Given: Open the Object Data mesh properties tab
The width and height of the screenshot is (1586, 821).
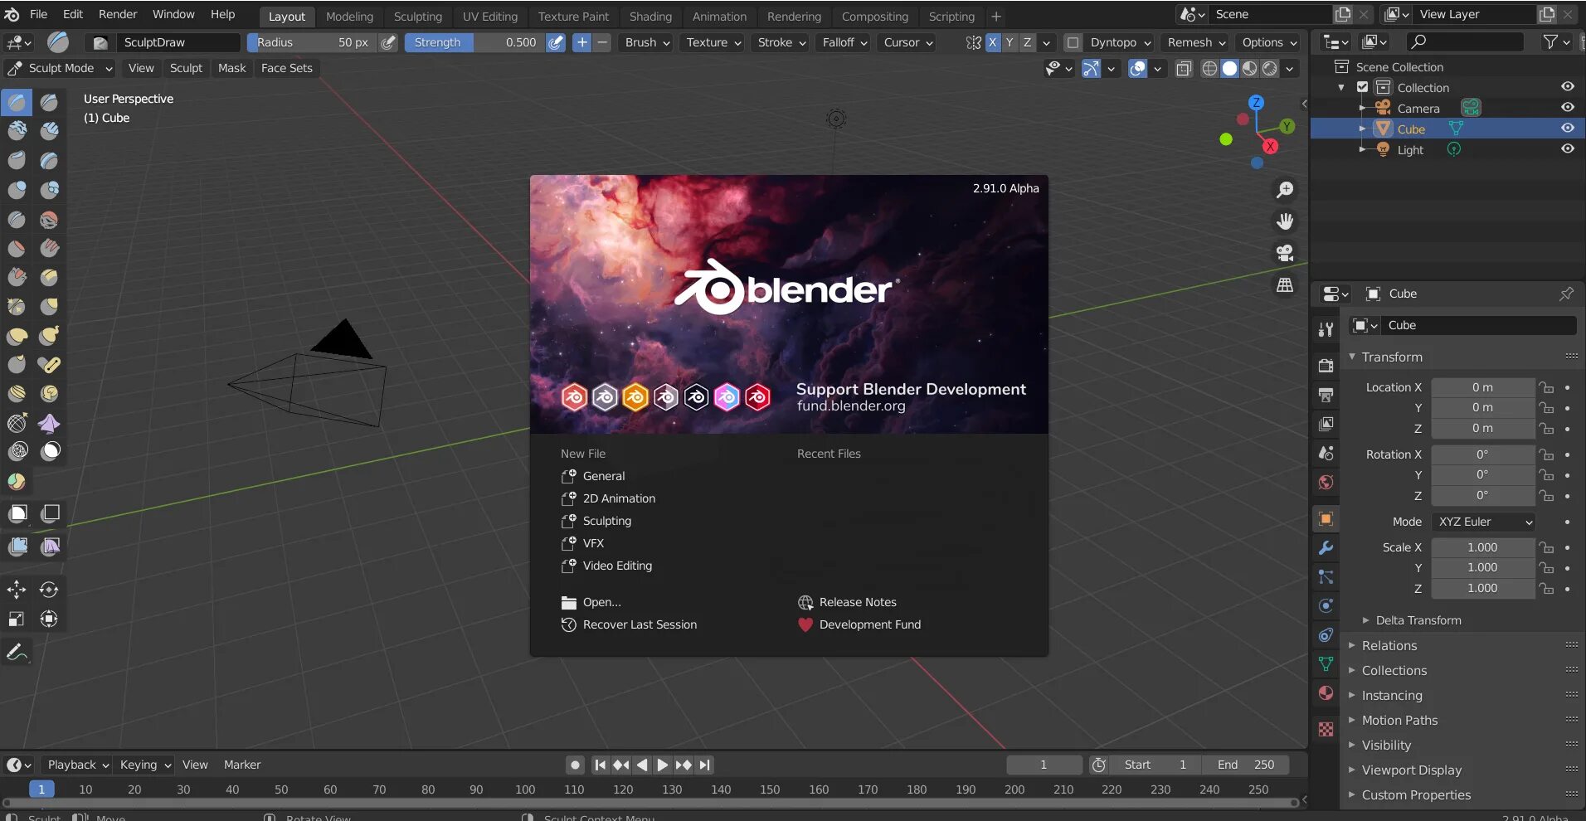Looking at the screenshot, I should point(1326,664).
